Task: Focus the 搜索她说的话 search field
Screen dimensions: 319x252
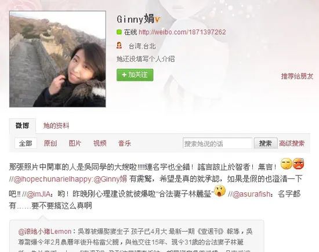Action: [217, 143]
